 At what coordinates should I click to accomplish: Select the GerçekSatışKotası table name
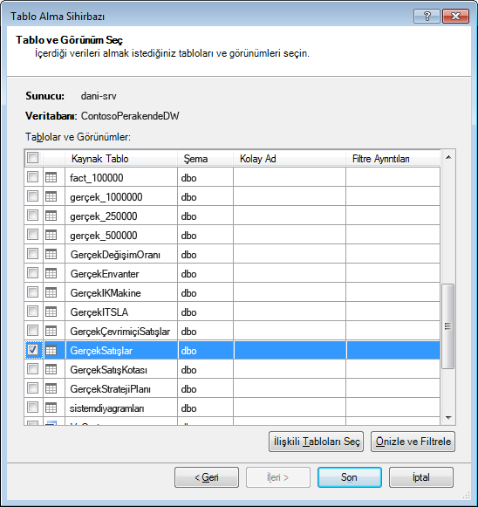(x=108, y=370)
